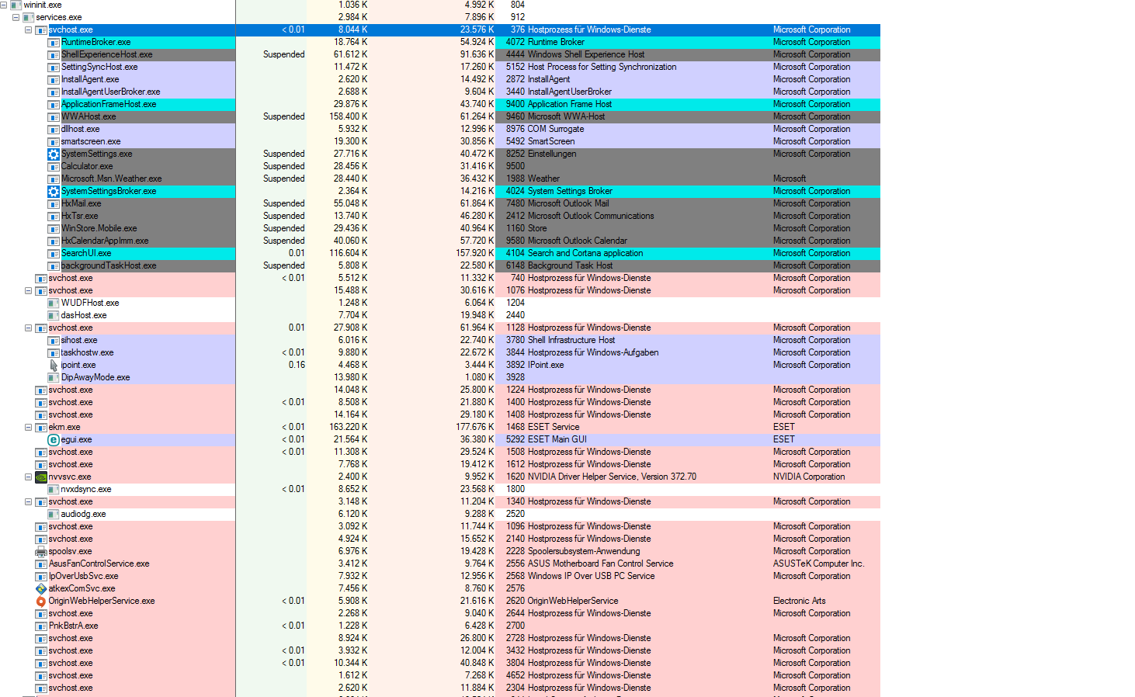Viewport: 1135px width, 697px height.
Task: Click the 163.220 K value for ekrn.exe
Action: point(349,427)
